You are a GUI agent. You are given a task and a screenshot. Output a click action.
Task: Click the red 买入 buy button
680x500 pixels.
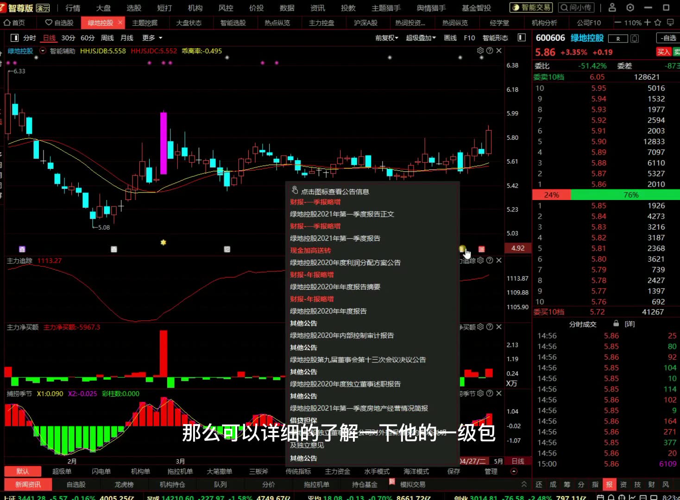point(664,52)
